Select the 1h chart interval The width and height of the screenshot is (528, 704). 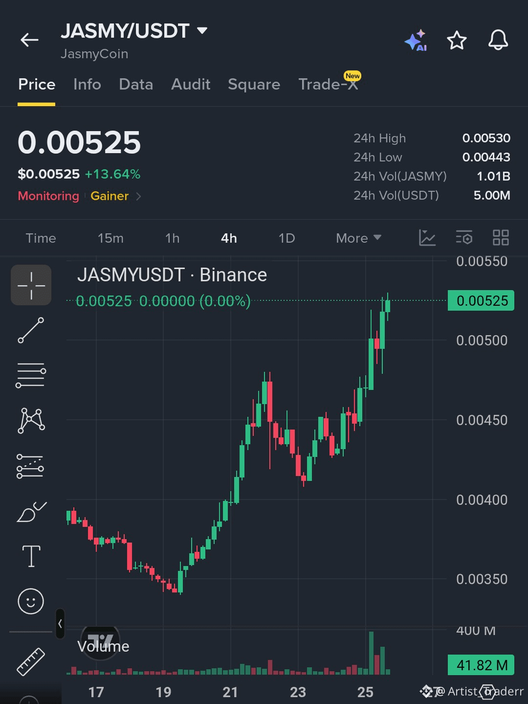click(x=172, y=238)
